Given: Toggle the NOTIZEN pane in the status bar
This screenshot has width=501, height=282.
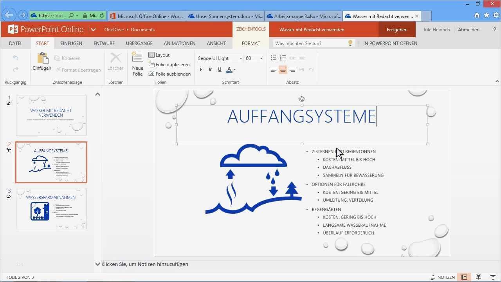Looking at the screenshot, I should pyautogui.click(x=443, y=277).
